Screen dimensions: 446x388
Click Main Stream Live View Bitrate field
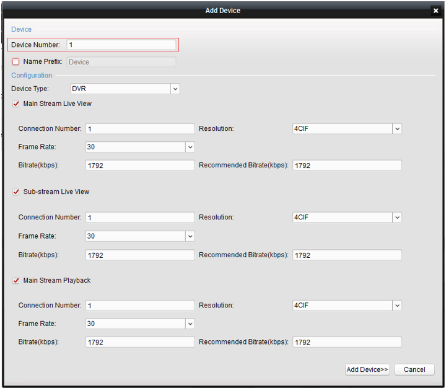point(140,165)
